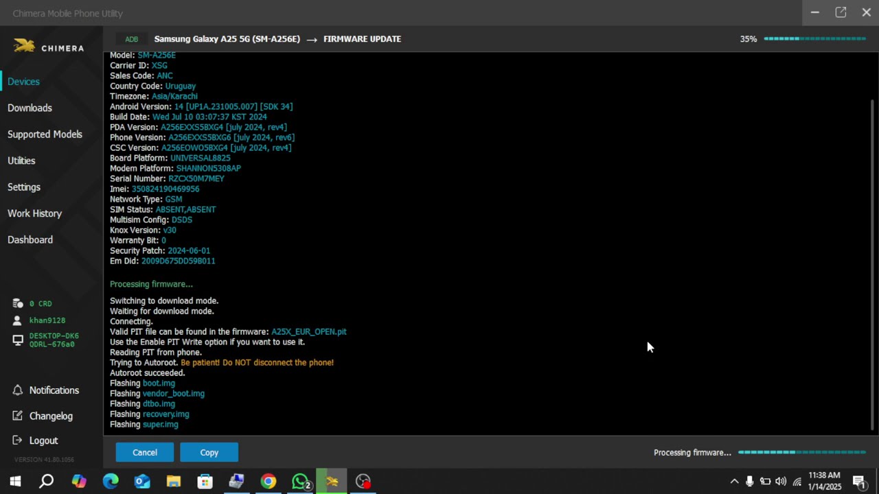This screenshot has width=879, height=494.
Task: Click the Em Did value 2009D675DD59B011
Action: point(179,261)
